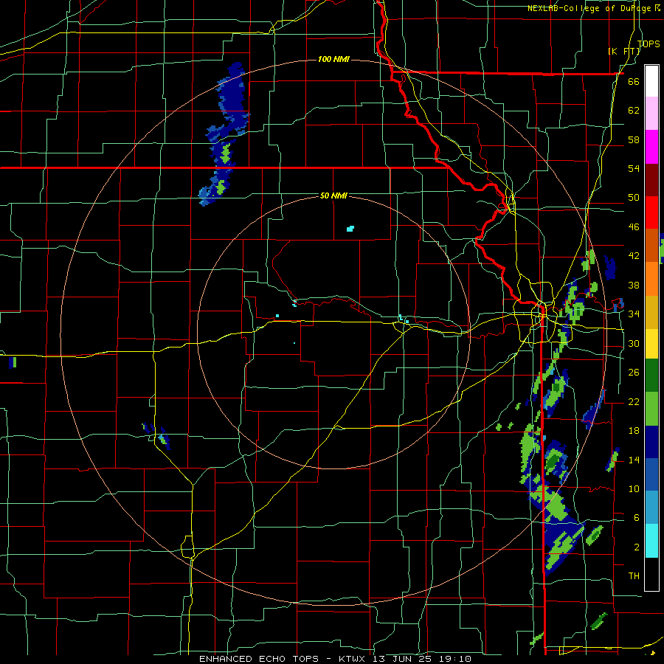Click legend value 22
This screenshot has width=664, height=664.
click(634, 401)
